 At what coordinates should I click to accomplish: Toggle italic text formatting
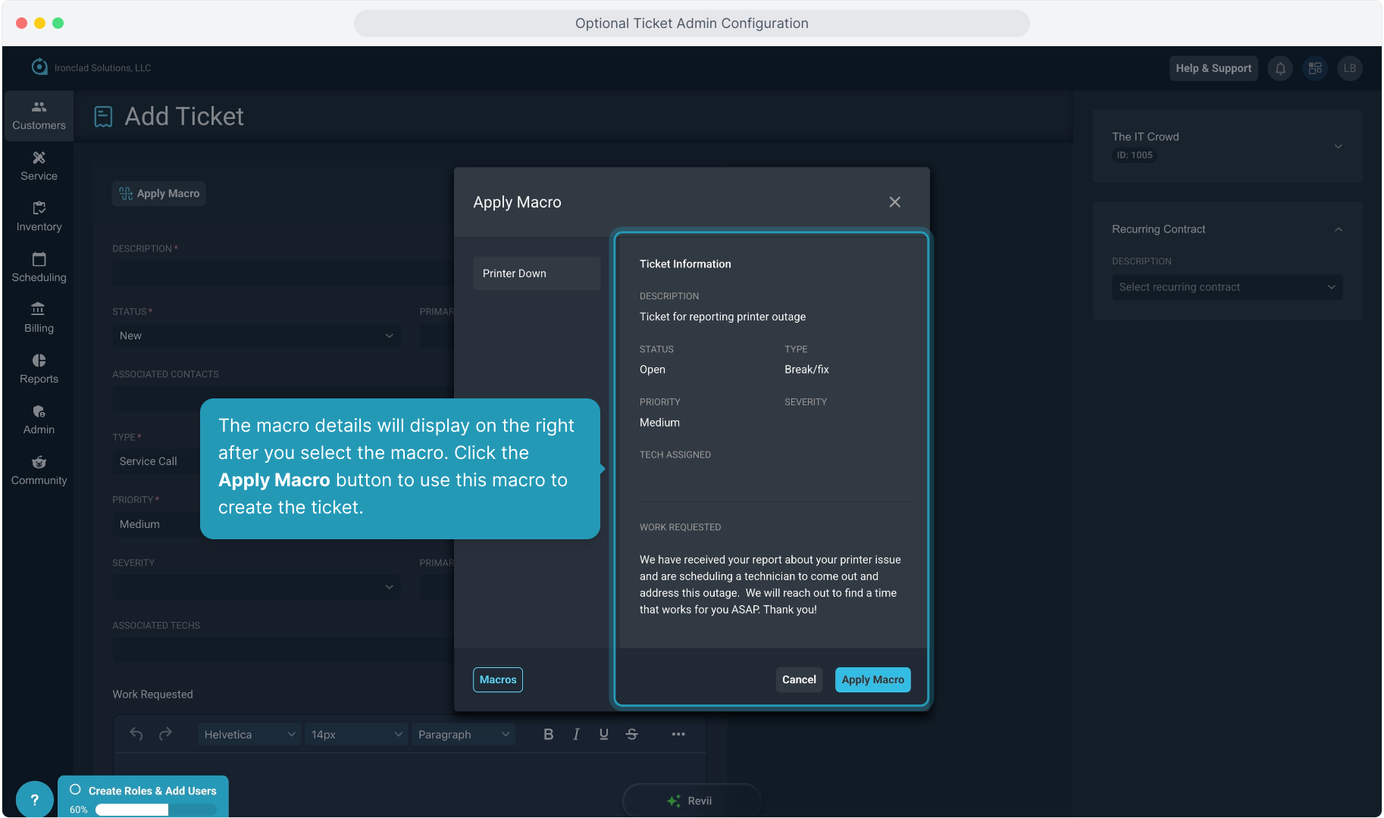[x=576, y=734]
